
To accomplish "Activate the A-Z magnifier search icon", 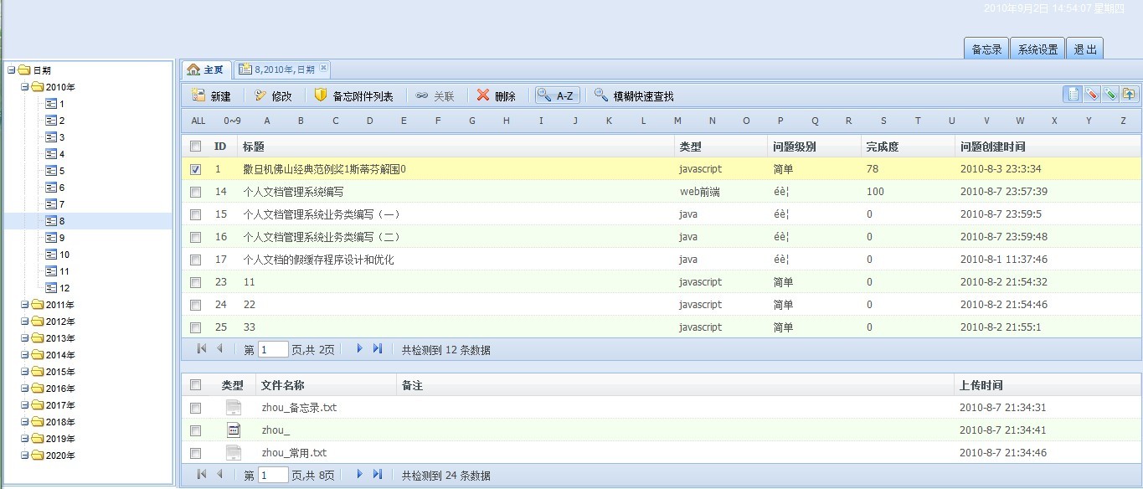I will coord(556,95).
